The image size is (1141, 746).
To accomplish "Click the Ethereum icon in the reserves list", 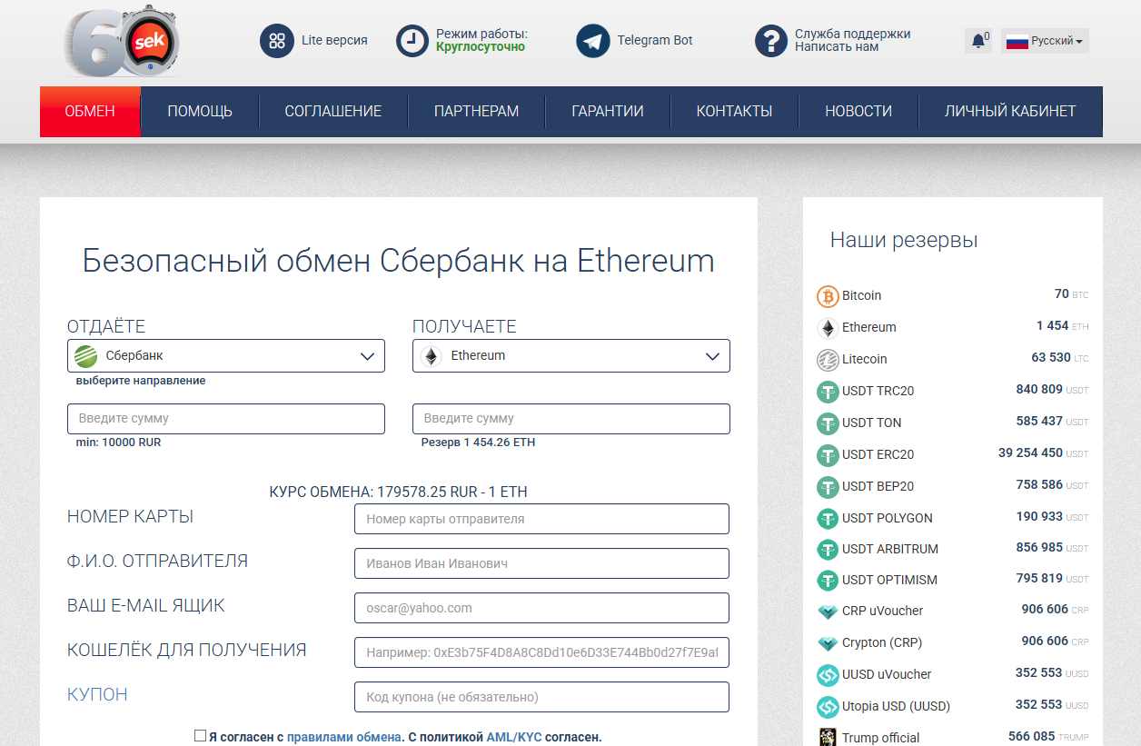I will [x=828, y=327].
